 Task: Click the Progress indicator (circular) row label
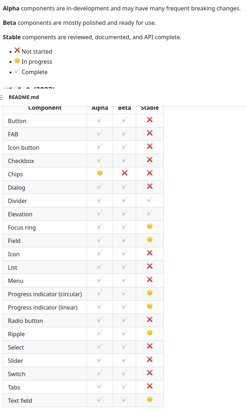(45, 294)
